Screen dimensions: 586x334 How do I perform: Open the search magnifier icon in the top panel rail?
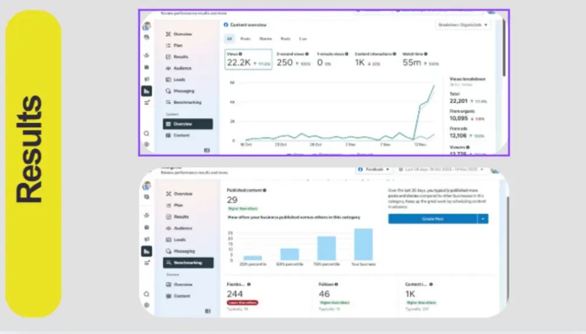coord(146,133)
